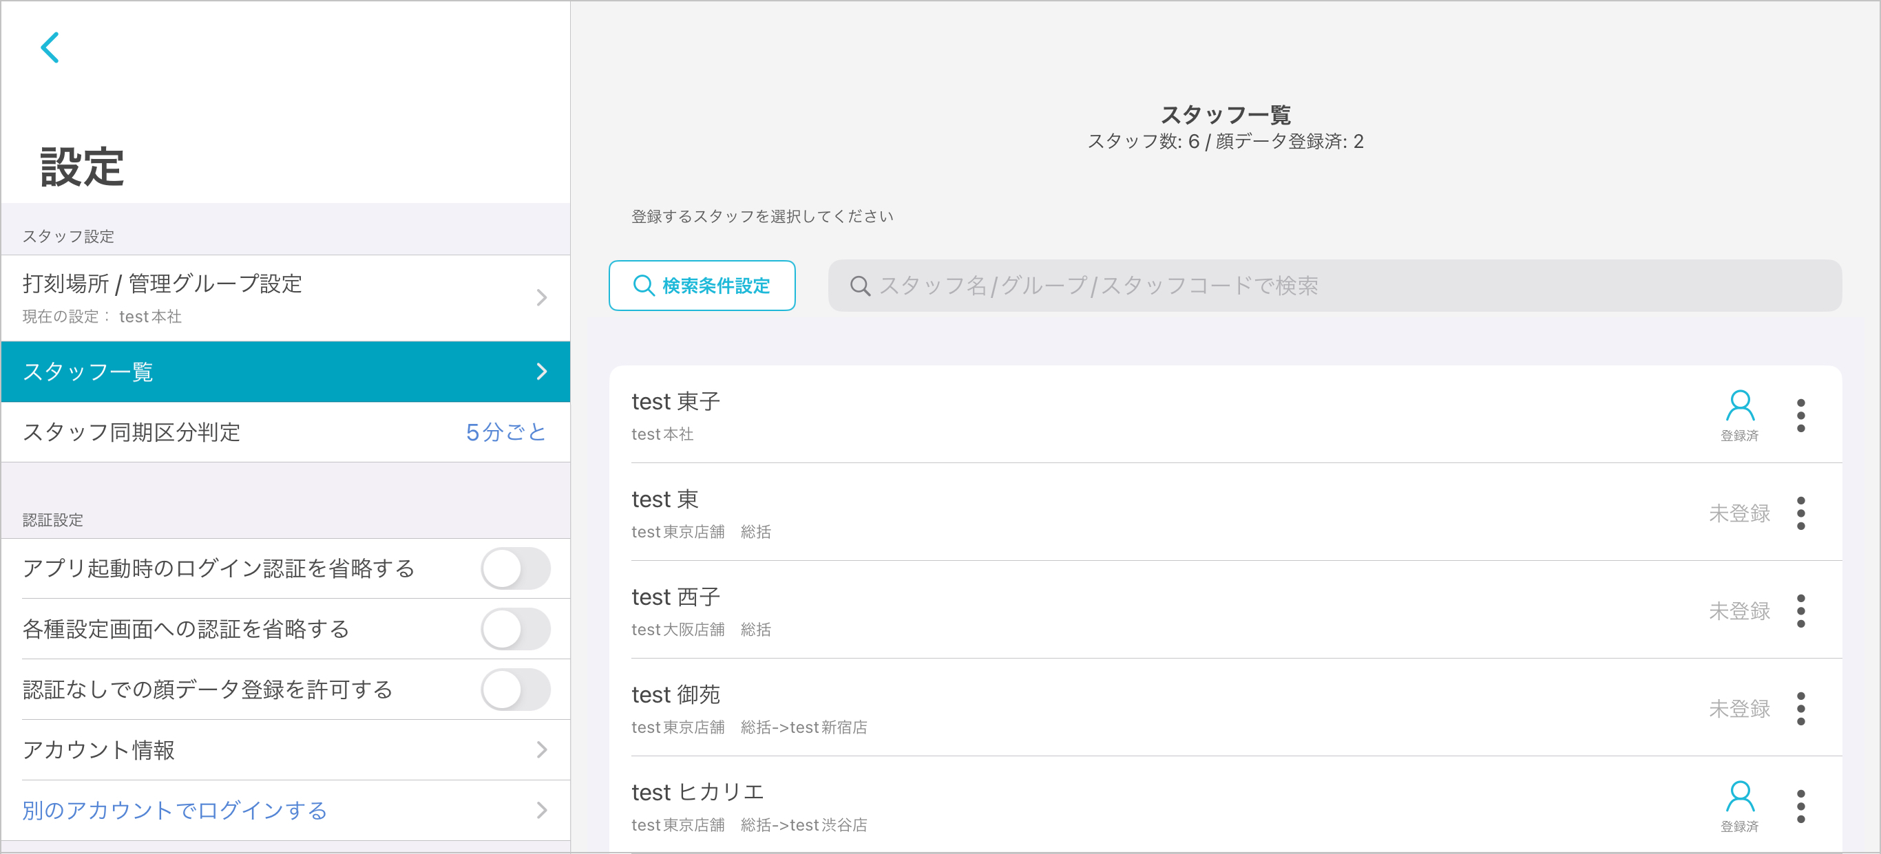1881x854 pixels.
Task: Change スタッフ同期区分判定 5分ごと value
Action: click(x=505, y=432)
